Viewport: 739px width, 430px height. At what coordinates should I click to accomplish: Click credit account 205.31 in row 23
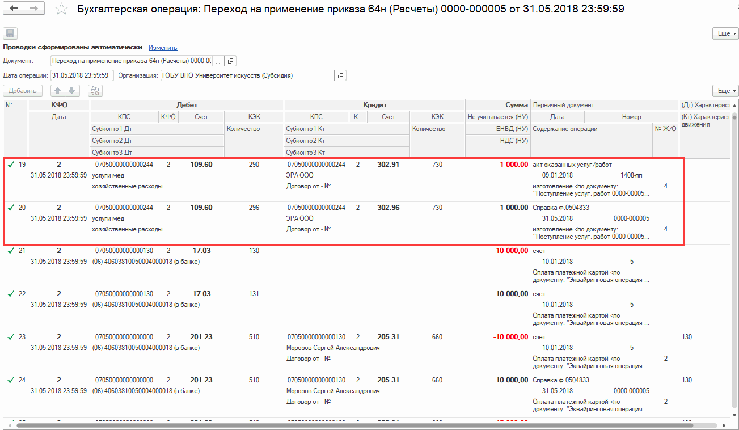tap(388, 337)
